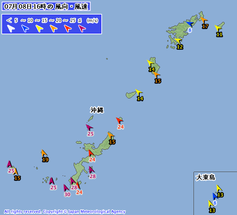Image resolution: width=237 pixels, height=215 pixels.
Task: Click the orange wind arrow labeled 19
Action: [x=44, y=153]
